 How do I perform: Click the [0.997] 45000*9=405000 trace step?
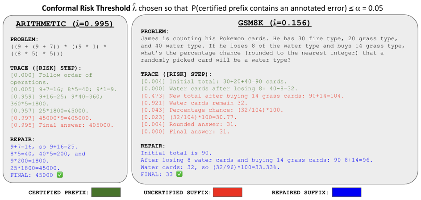(51, 118)
